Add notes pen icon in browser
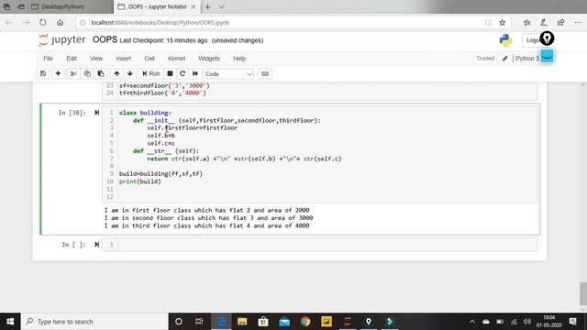Screen dimensions: 587x330 (x=544, y=22)
